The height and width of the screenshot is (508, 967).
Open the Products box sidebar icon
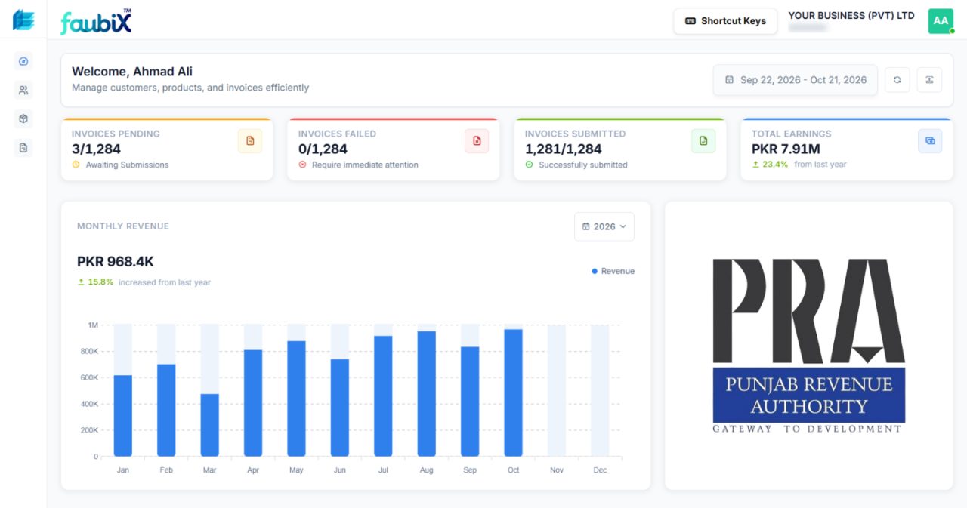point(23,119)
